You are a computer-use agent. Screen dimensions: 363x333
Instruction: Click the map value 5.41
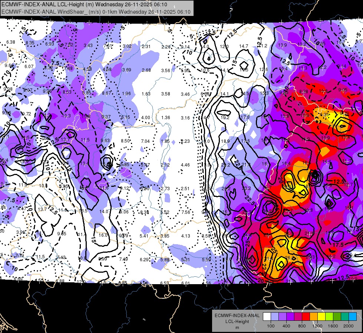coord(144,236)
